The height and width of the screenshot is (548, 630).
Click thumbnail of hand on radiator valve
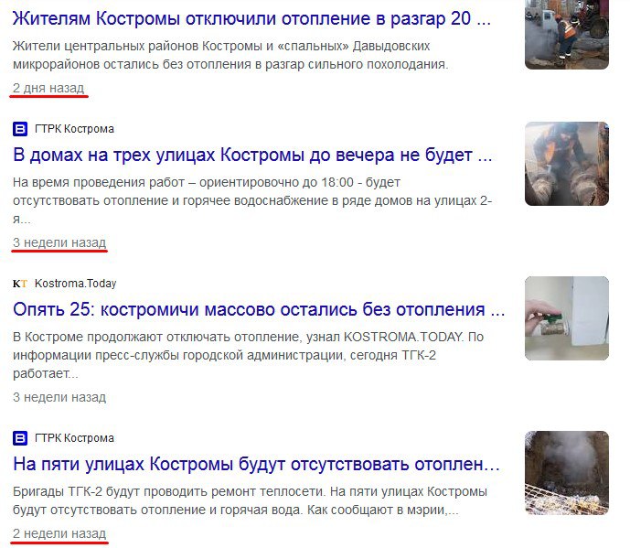pos(567,318)
